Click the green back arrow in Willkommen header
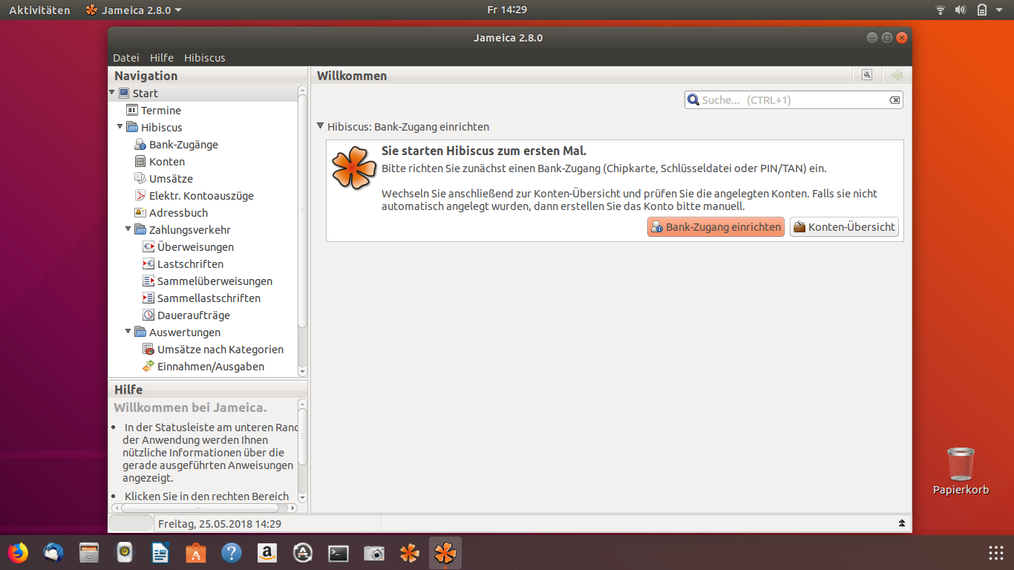 (897, 75)
